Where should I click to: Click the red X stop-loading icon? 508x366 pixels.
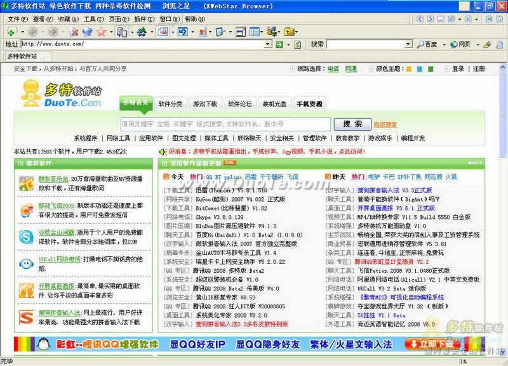(74, 32)
